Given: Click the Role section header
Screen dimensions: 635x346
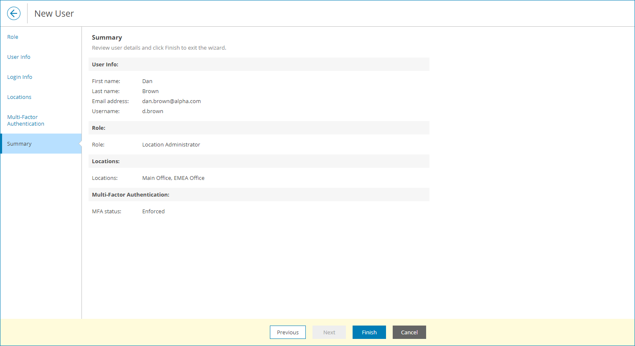Looking at the screenshot, I should tap(259, 128).
